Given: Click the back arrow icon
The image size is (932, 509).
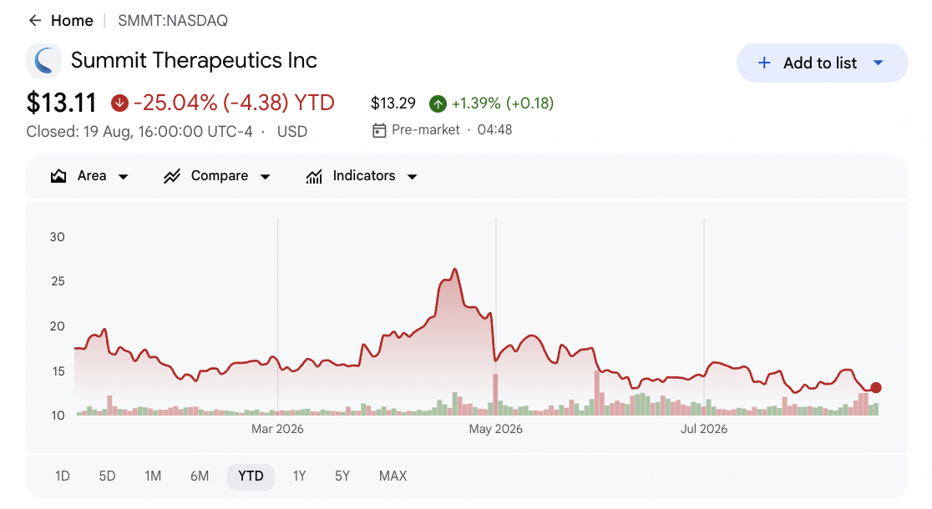Looking at the screenshot, I should pos(35,21).
